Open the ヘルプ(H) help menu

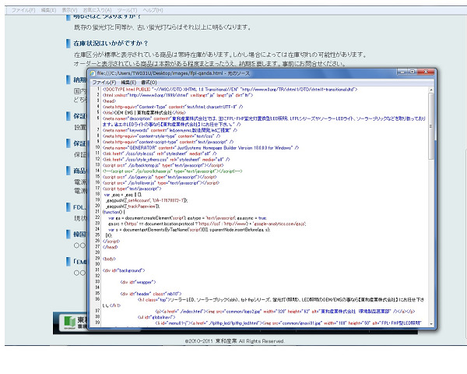coord(153,10)
